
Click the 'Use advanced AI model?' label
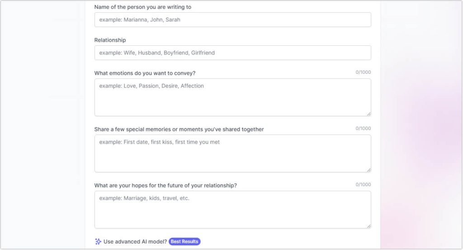point(135,241)
